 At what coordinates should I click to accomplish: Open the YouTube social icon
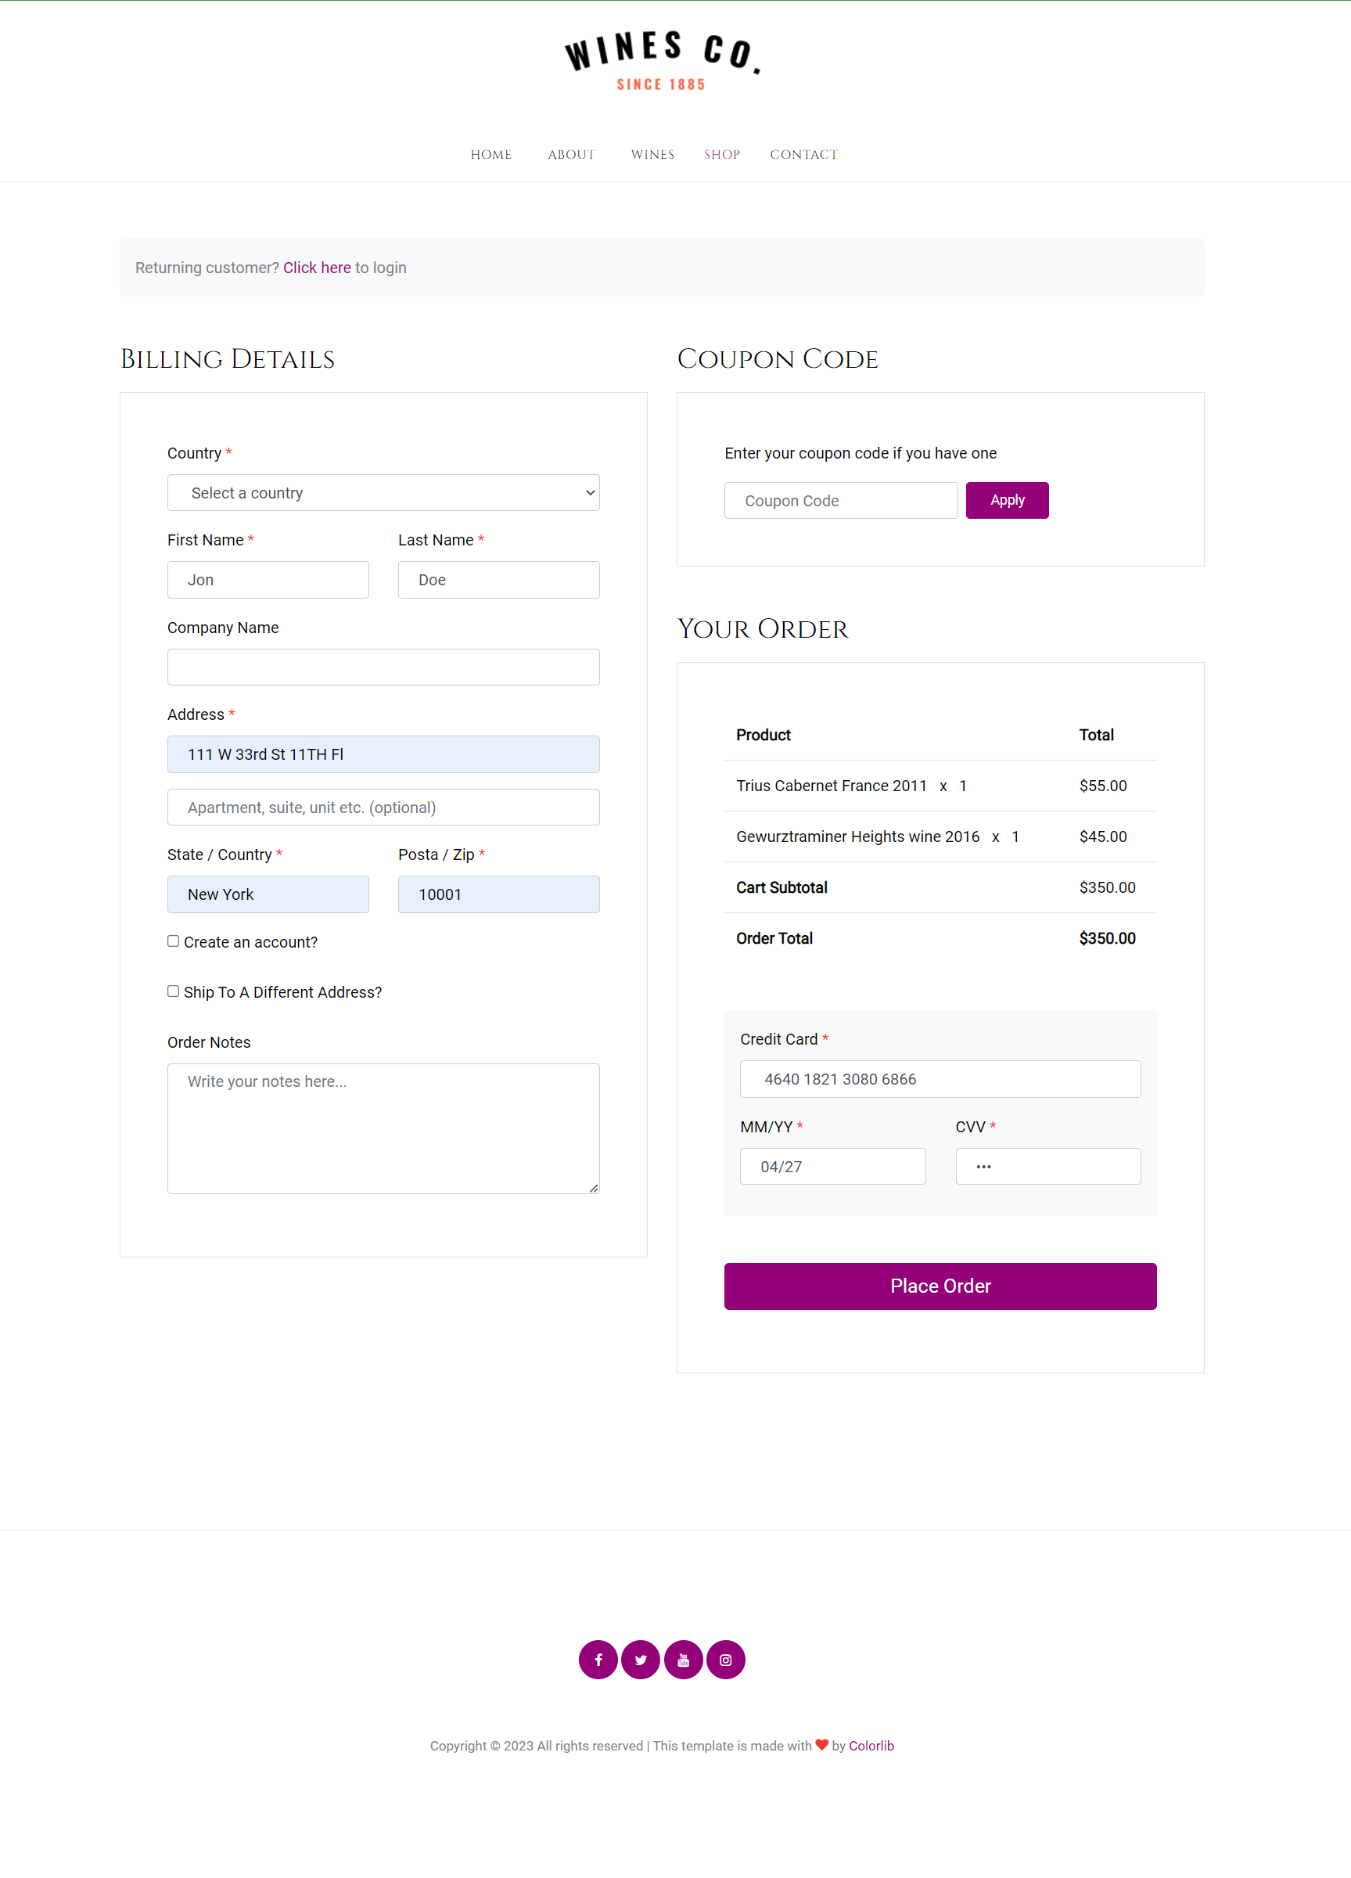683,1660
